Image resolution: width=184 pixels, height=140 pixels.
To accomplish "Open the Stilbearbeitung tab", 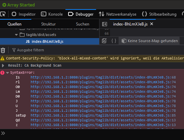I will click(159, 14).
